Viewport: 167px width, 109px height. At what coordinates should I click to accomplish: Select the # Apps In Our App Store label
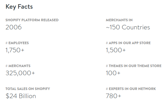tap(128, 43)
